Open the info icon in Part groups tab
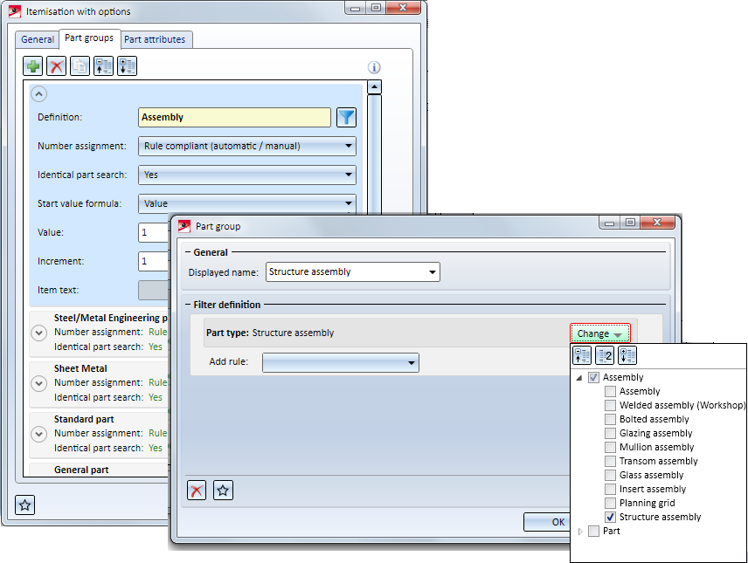Viewport: 748px width, 563px height. [x=374, y=68]
